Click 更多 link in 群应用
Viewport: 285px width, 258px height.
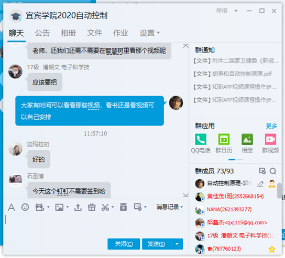pos(271,126)
